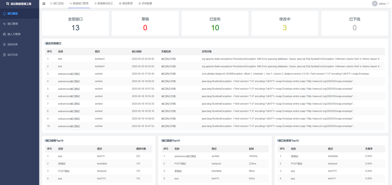This screenshot has width=392, height=185.
Task: Open 运行日志 via its sidebar document icon
Action: (x=4, y=55)
